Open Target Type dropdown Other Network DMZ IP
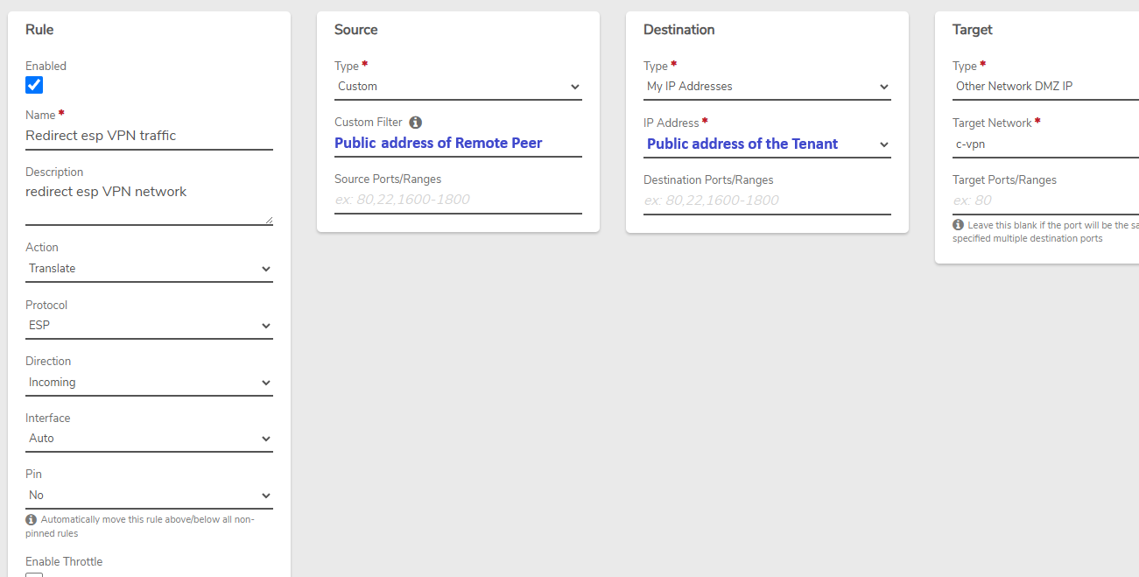Viewport: 1139px width, 577px height. coord(1045,87)
